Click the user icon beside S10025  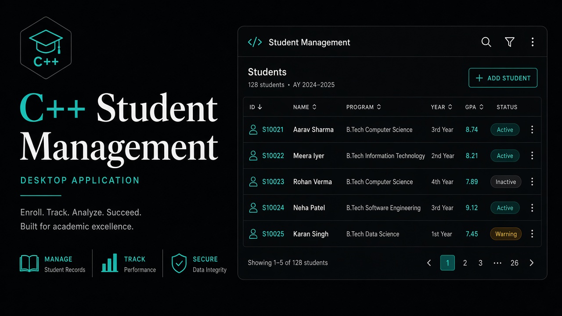(x=253, y=234)
